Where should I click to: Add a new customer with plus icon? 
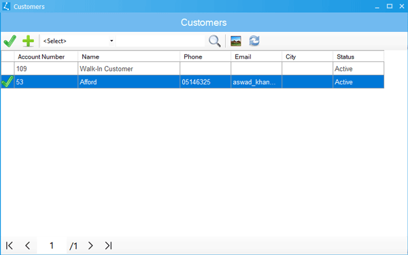tap(28, 41)
